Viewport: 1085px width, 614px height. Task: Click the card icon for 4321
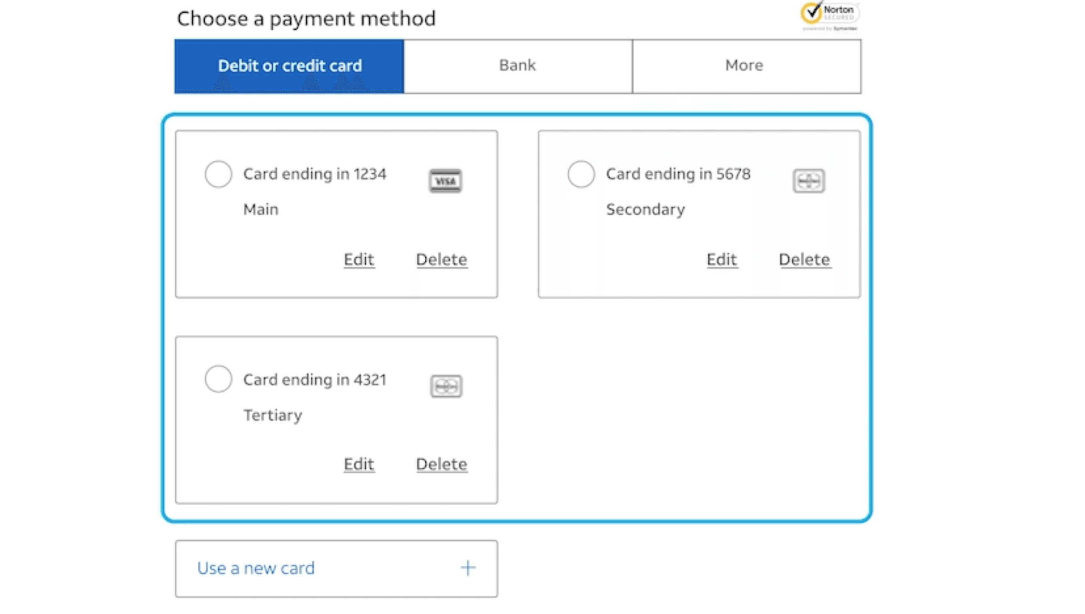[446, 386]
